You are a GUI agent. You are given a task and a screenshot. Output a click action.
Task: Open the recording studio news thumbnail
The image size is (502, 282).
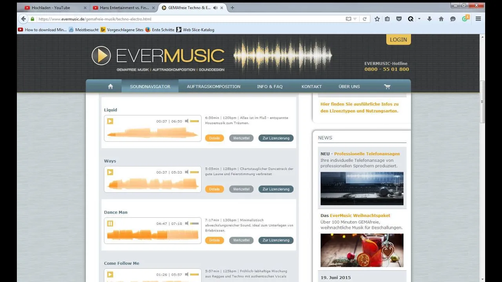click(x=362, y=188)
